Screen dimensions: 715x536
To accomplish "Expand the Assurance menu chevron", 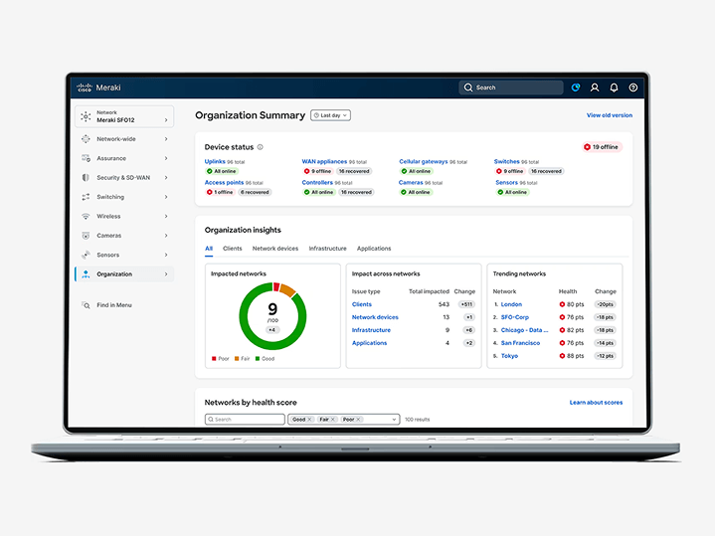I will tap(166, 158).
